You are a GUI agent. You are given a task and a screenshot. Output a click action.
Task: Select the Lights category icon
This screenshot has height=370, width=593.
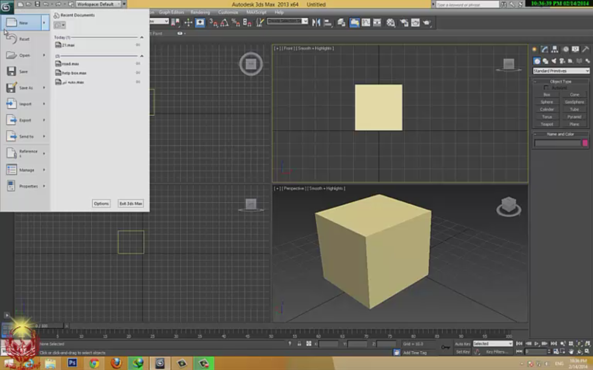(554, 61)
